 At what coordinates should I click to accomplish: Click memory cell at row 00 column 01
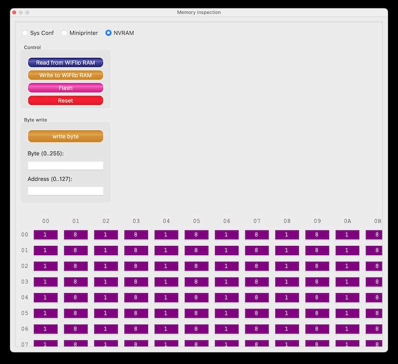76,235
